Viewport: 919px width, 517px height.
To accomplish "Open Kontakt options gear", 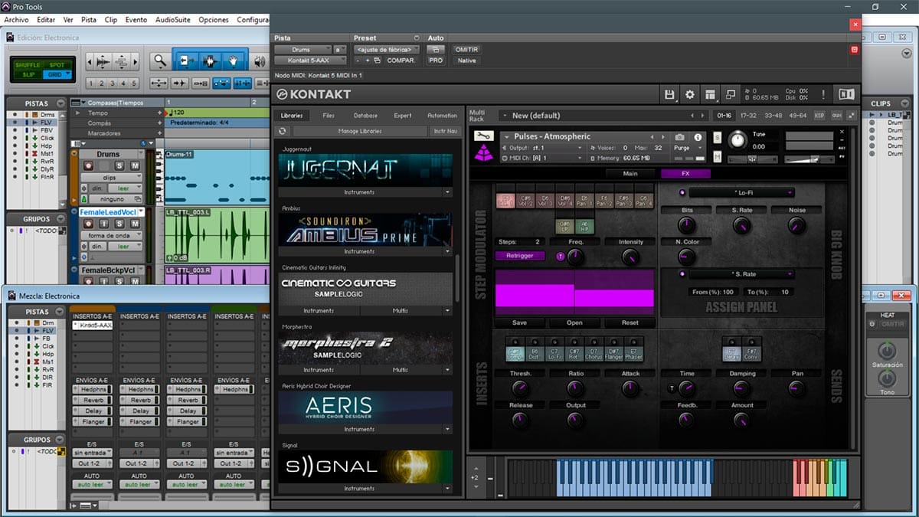I will click(690, 94).
